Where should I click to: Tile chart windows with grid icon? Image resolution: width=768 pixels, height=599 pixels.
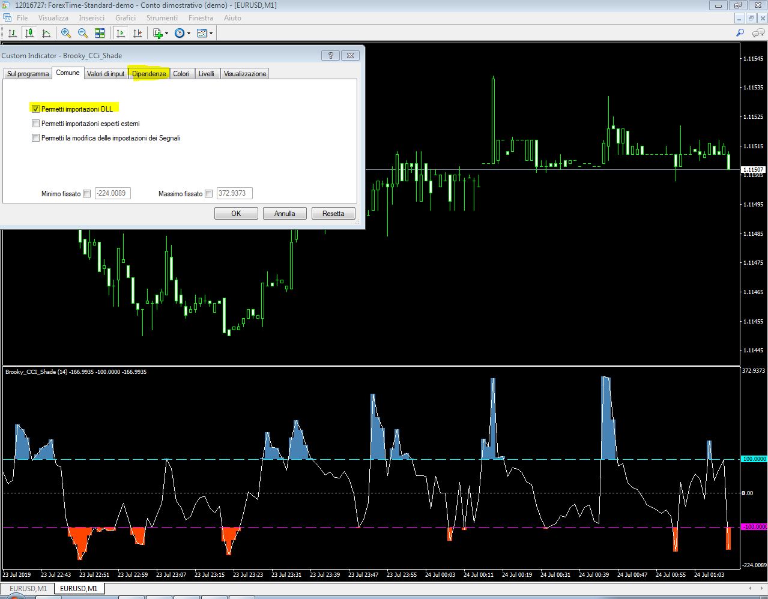[100, 33]
